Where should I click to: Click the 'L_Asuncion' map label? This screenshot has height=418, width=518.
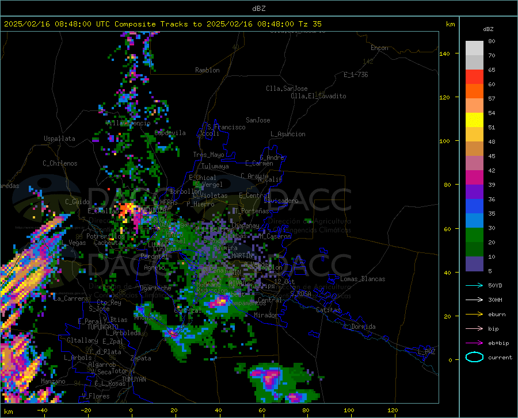click(288, 134)
